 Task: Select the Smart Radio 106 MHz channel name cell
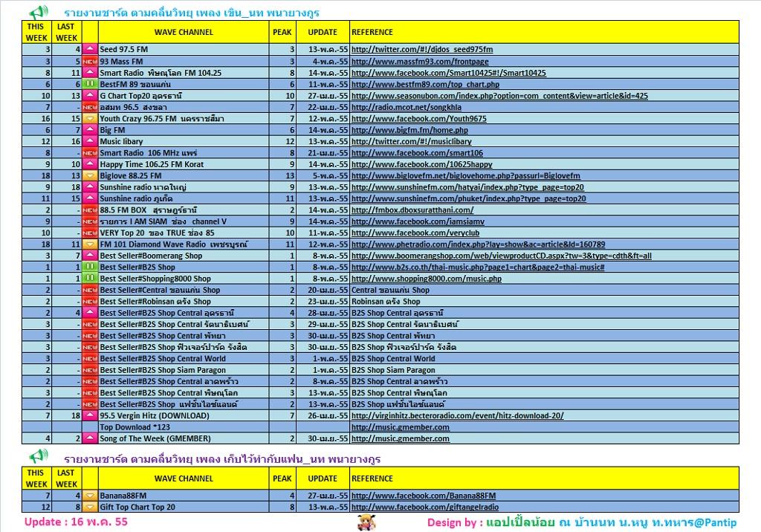click(184, 153)
